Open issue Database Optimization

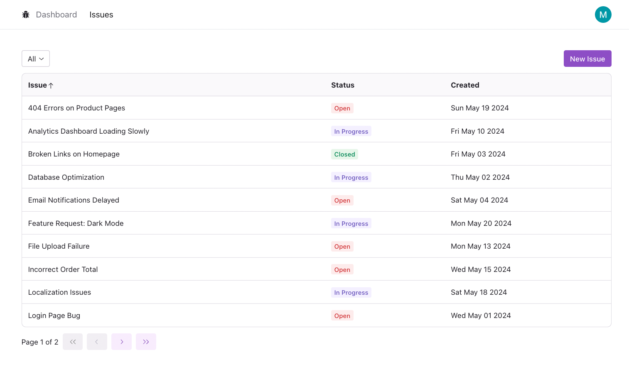click(66, 177)
